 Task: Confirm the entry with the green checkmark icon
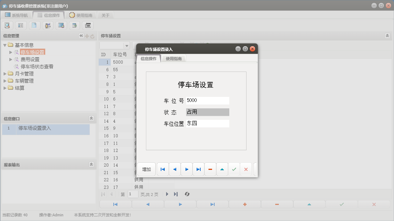234,169
